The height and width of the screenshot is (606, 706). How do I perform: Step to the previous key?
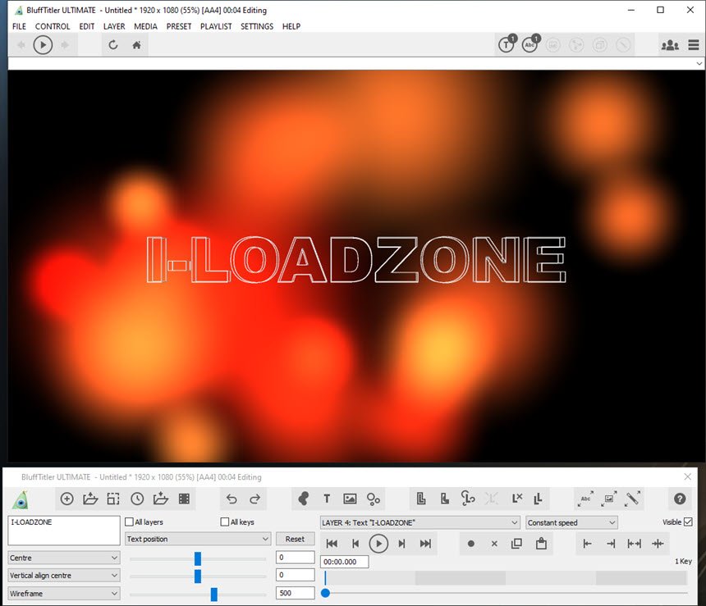355,544
